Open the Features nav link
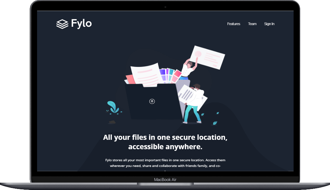Image resolution: width=330 pixels, height=190 pixels. 233,24
